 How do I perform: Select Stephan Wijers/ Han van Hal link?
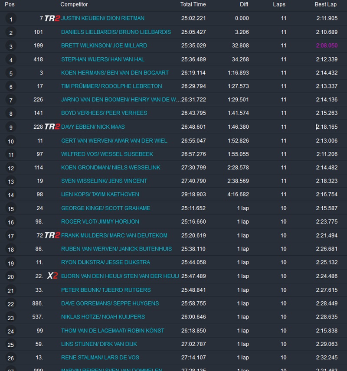coord(103,59)
